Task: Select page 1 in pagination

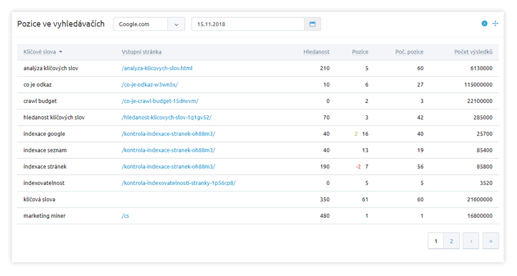Action: (x=436, y=241)
